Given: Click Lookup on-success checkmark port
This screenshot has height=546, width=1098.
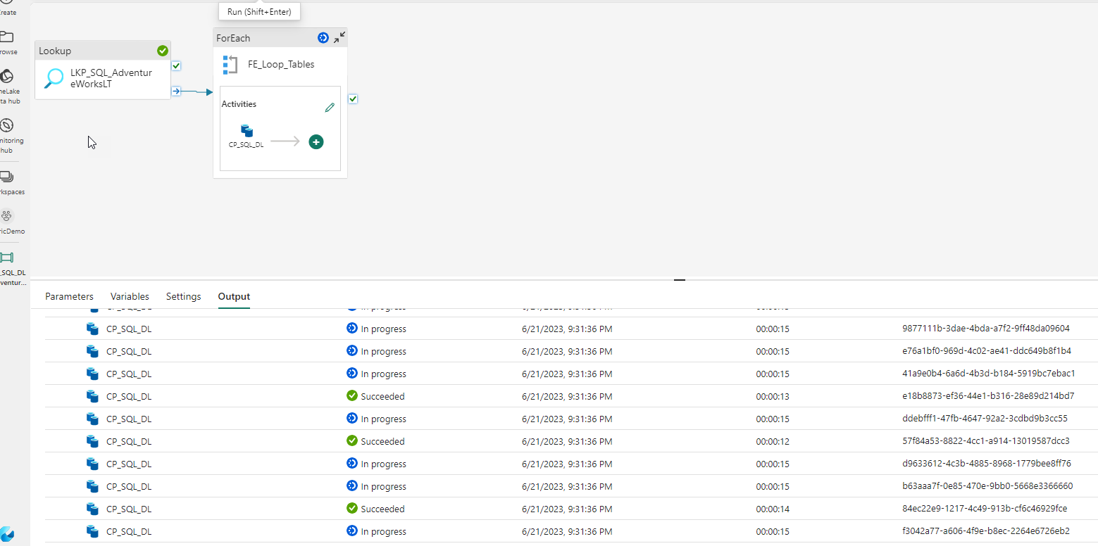Looking at the screenshot, I should pos(177,66).
